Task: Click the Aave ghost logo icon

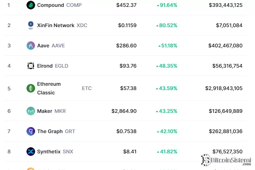Action: 31,46
